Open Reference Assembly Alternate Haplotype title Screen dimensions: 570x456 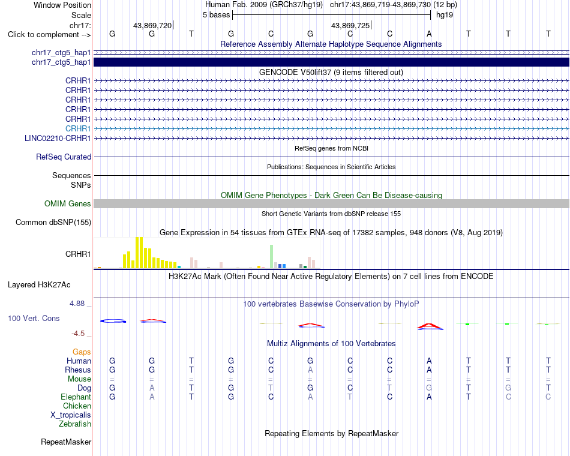pos(331,44)
